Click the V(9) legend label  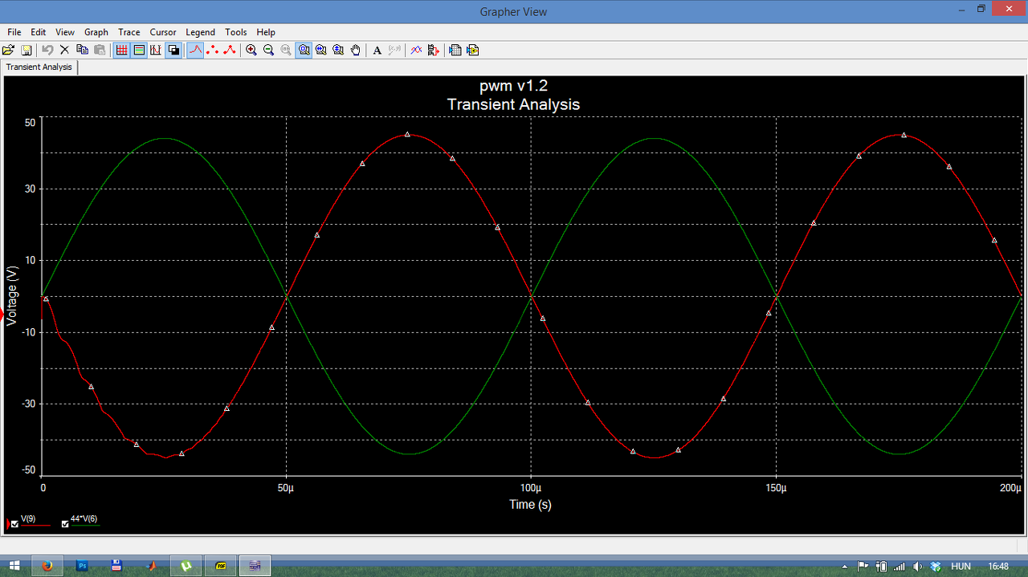28,519
